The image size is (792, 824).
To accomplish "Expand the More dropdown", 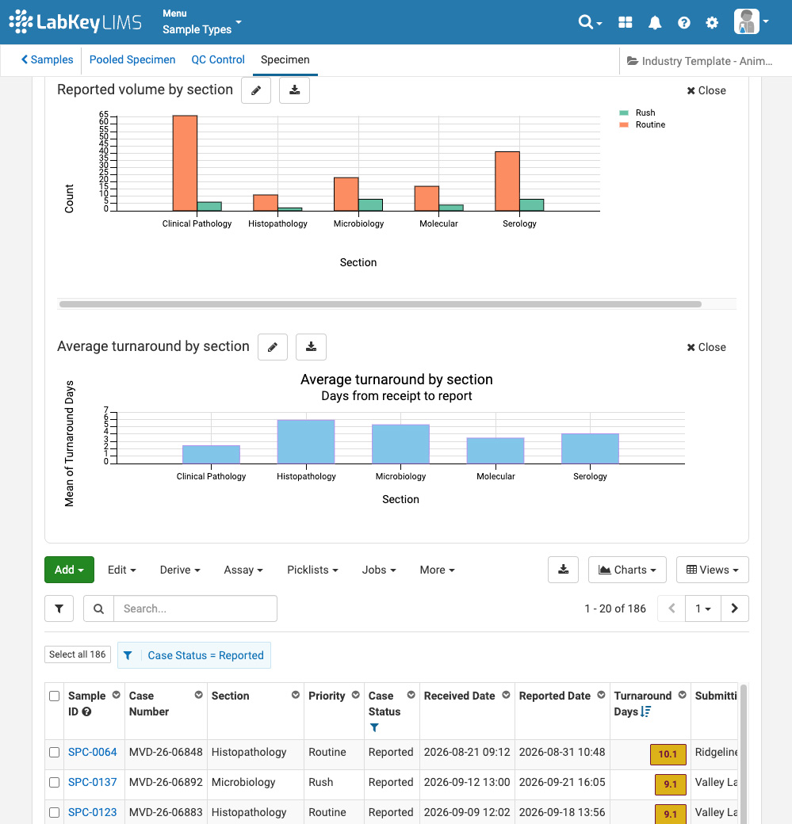I will (437, 570).
